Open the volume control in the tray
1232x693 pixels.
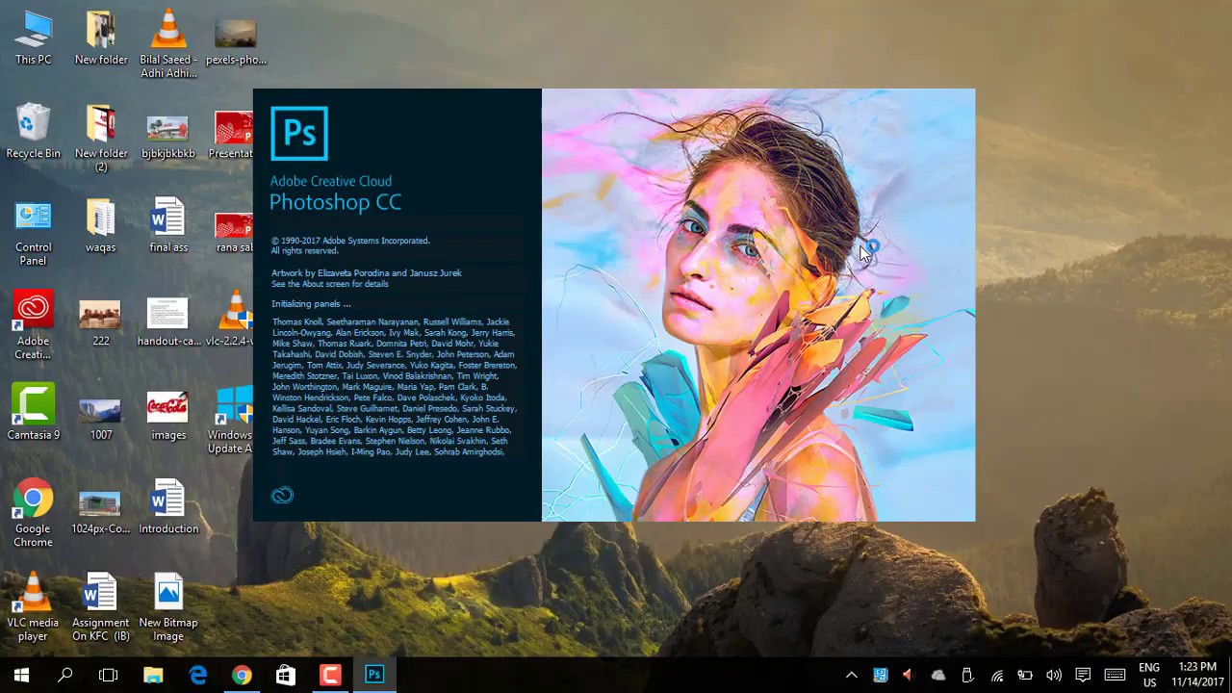1054,675
